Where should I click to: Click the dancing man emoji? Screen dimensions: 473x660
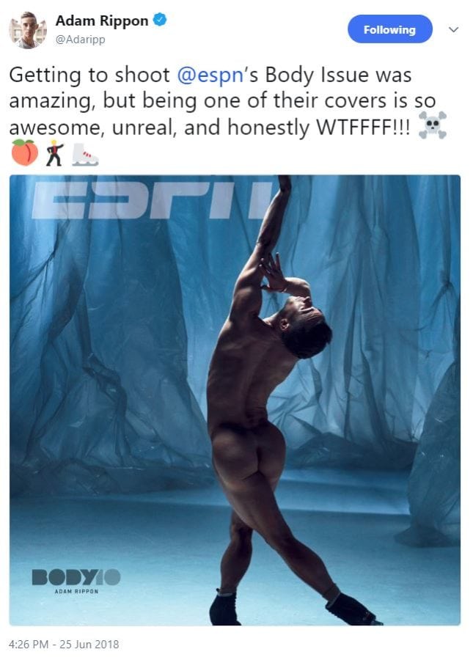point(54,153)
